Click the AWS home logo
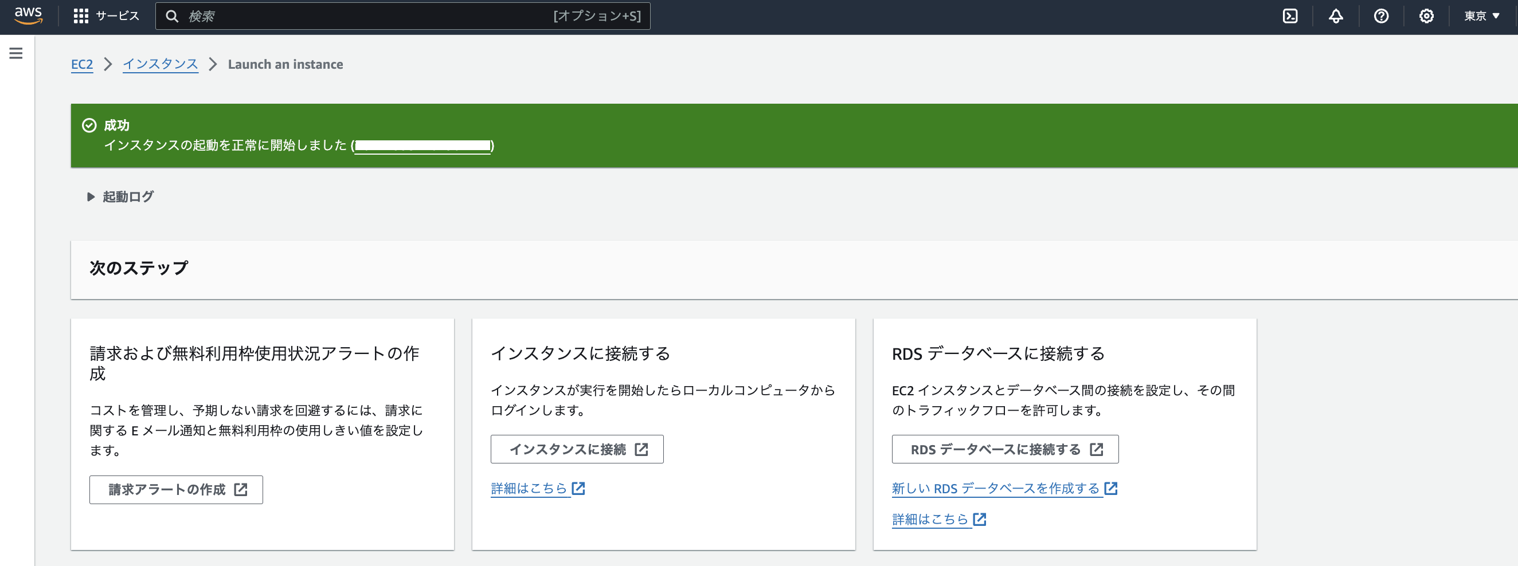Viewport: 1518px width, 566px height. tap(29, 16)
